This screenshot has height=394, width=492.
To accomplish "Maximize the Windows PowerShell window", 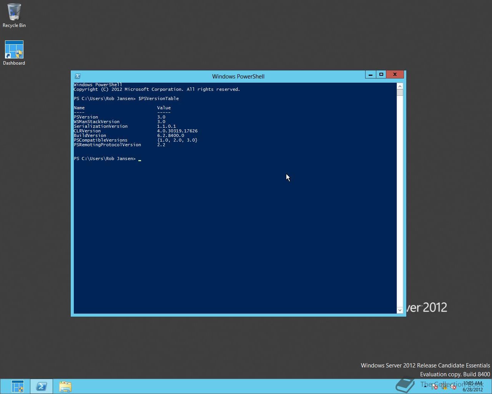I will click(381, 75).
